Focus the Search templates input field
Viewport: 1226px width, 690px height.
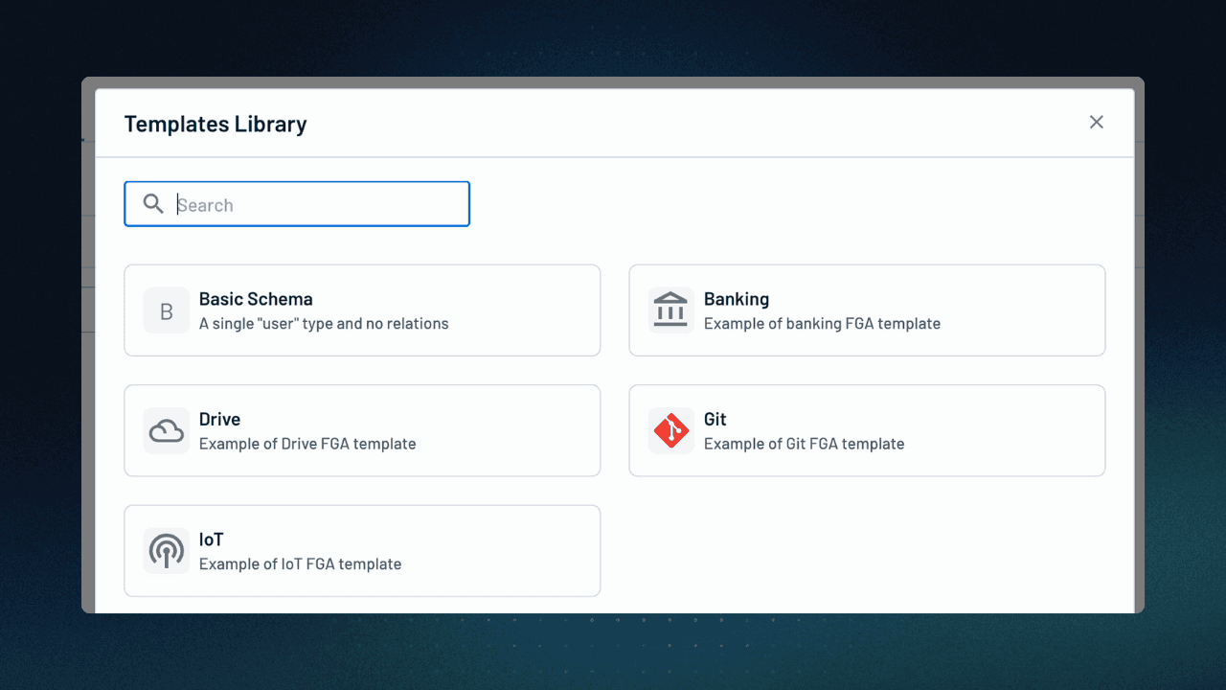pos(316,204)
